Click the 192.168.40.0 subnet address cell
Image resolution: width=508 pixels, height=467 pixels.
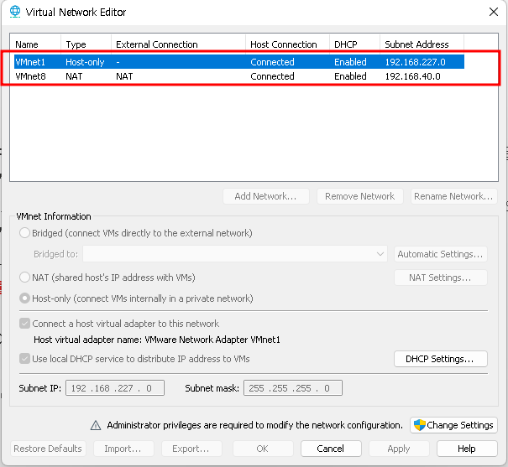click(412, 76)
